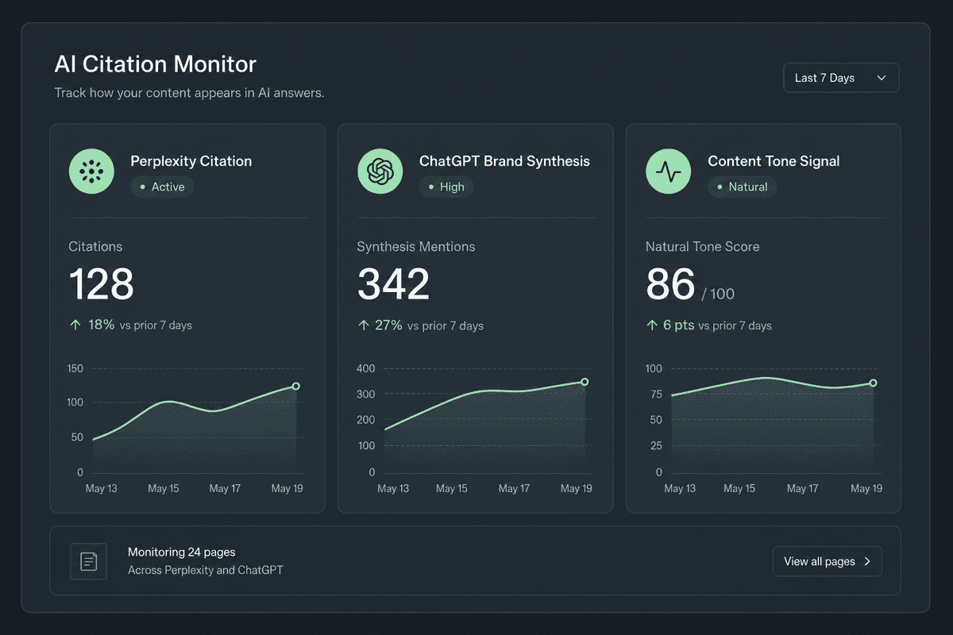Click the chevron arrow in View all pages
This screenshot has width=953, height=635.
pos(867,561)
